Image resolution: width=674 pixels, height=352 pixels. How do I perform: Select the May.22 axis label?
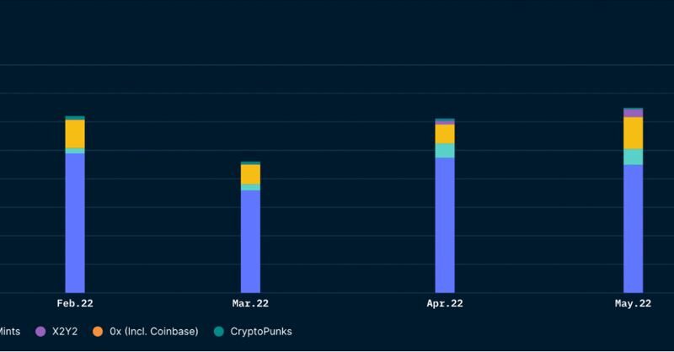coord(633,303)
